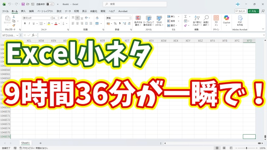Image resolution: width=267 pixels, height=150 pixels.
Task: Click the Merge and Center icon
Action: (x=97, y=23)
